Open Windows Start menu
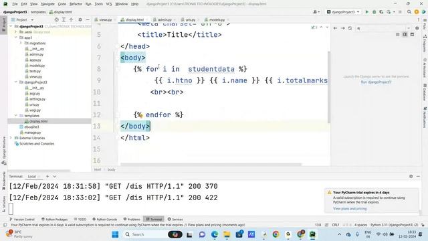Image resolution: width=428 pixels, height=241 pixels. click(x=115, y=234)
